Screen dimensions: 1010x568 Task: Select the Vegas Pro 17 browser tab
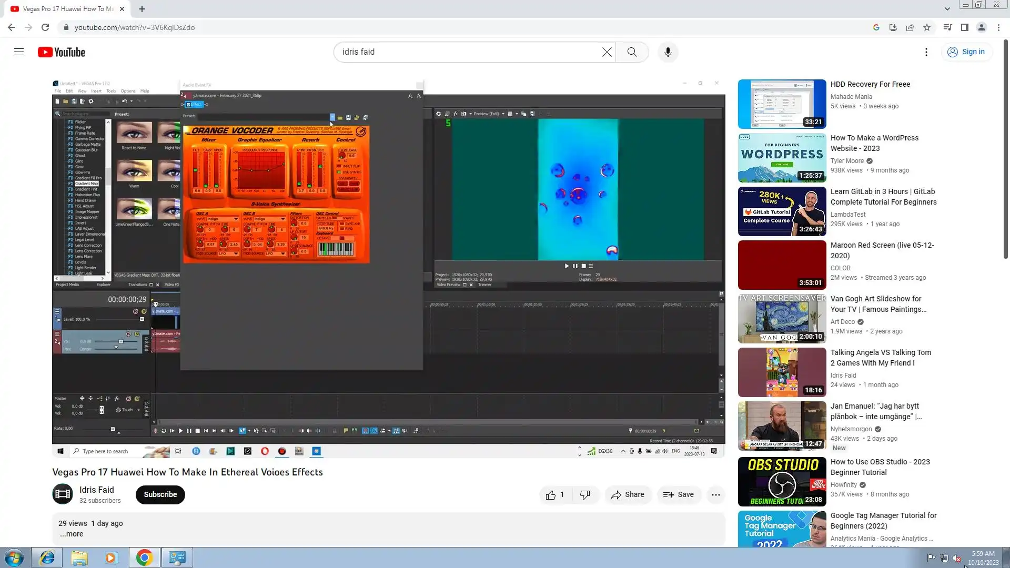point(67,9)
